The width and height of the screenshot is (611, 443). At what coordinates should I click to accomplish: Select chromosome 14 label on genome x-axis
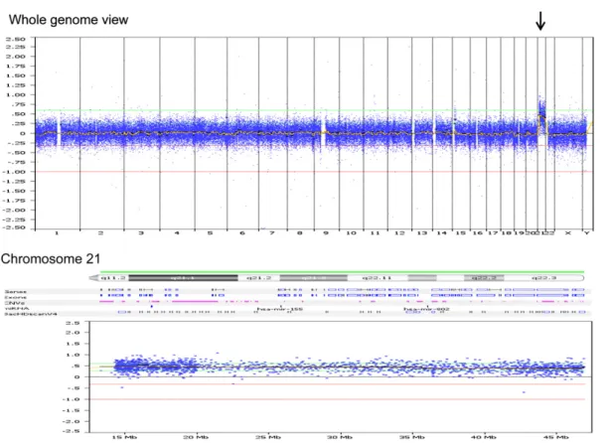(441, 233)
